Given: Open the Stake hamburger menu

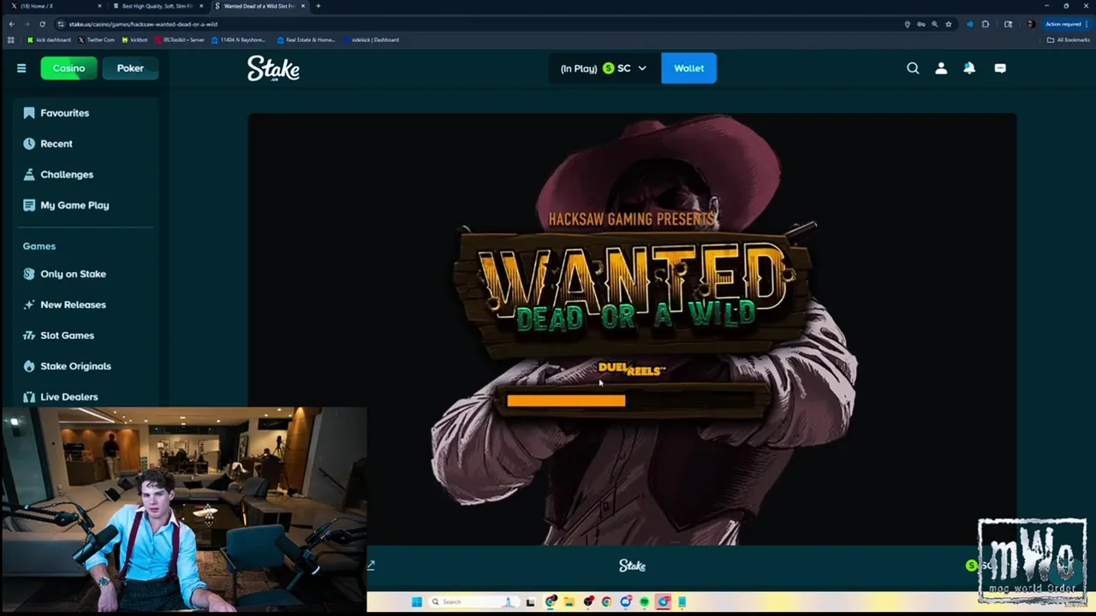Looking at the screenshot, I should click(x=21, y=68).
